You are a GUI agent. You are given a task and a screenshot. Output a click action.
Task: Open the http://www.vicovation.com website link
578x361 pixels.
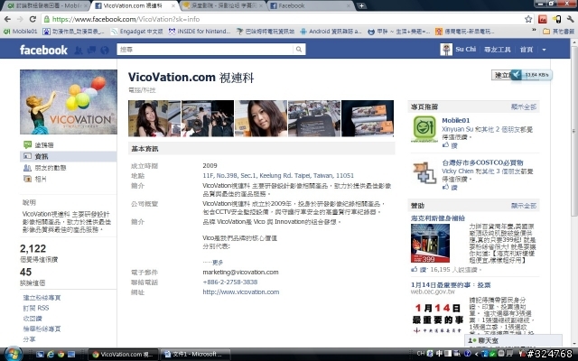(241, 292)
